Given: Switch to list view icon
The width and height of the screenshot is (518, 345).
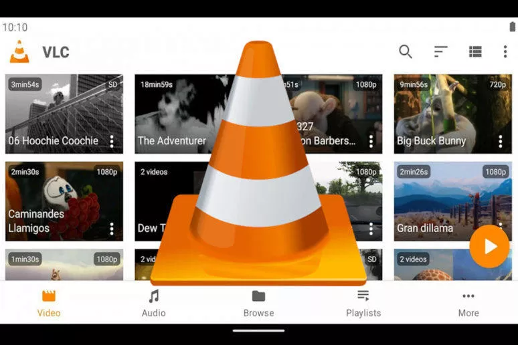Looking at the screenshot, I should pyautogui.click(x=475, y=51).
